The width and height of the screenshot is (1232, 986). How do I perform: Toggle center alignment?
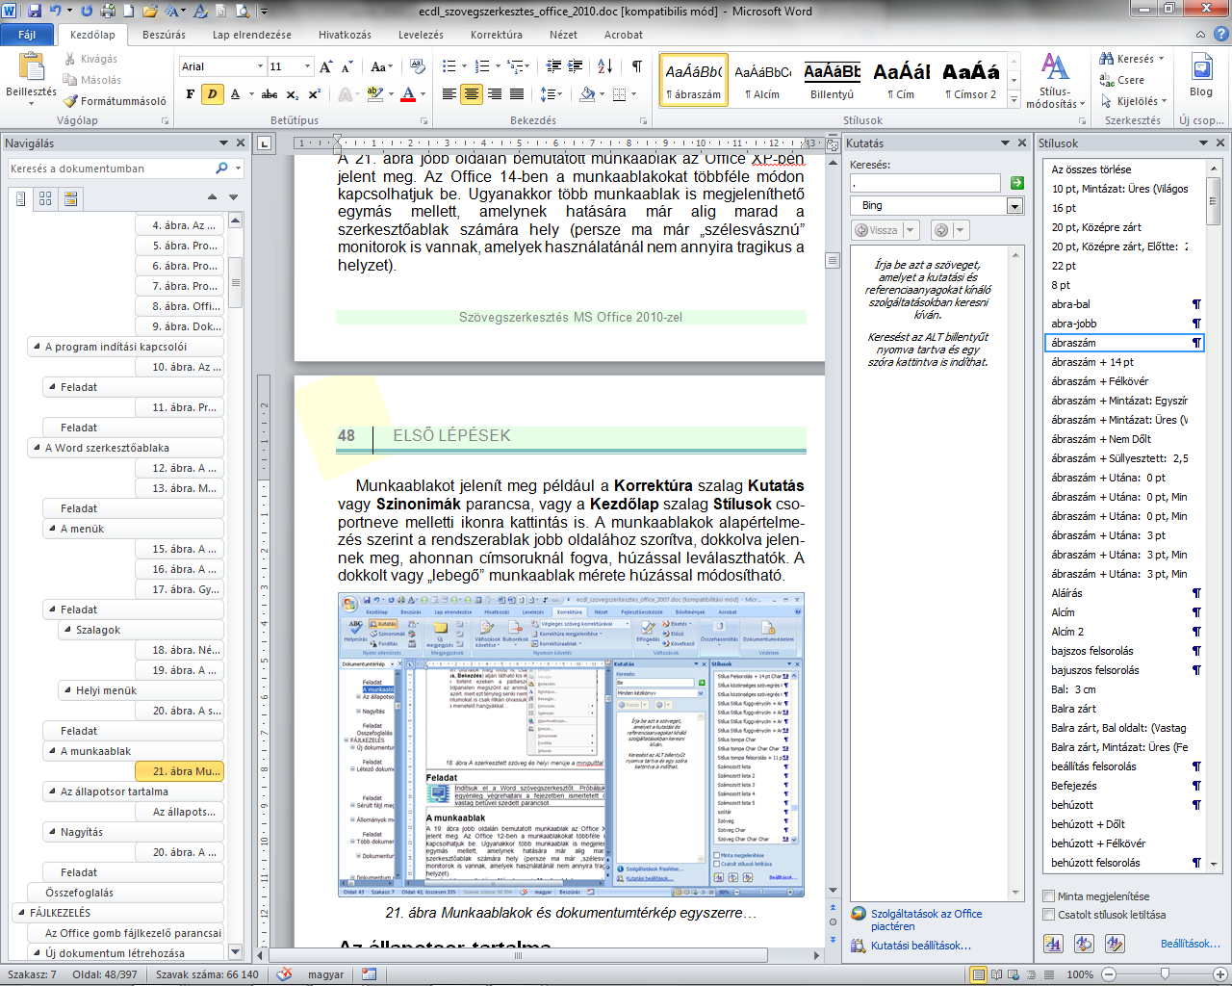pos(472,94)
